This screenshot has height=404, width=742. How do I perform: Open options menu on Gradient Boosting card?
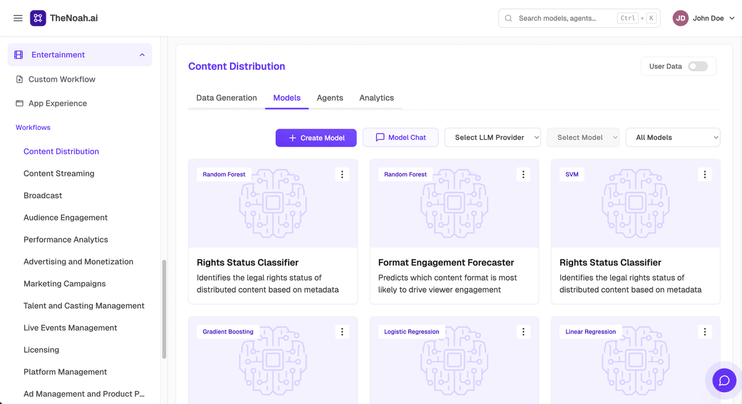pyautogui.click(x=342, y=332)
